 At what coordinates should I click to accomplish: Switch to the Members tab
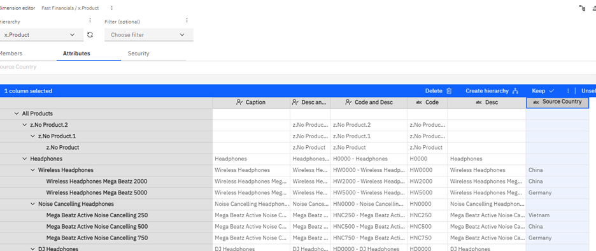point(11,54)
